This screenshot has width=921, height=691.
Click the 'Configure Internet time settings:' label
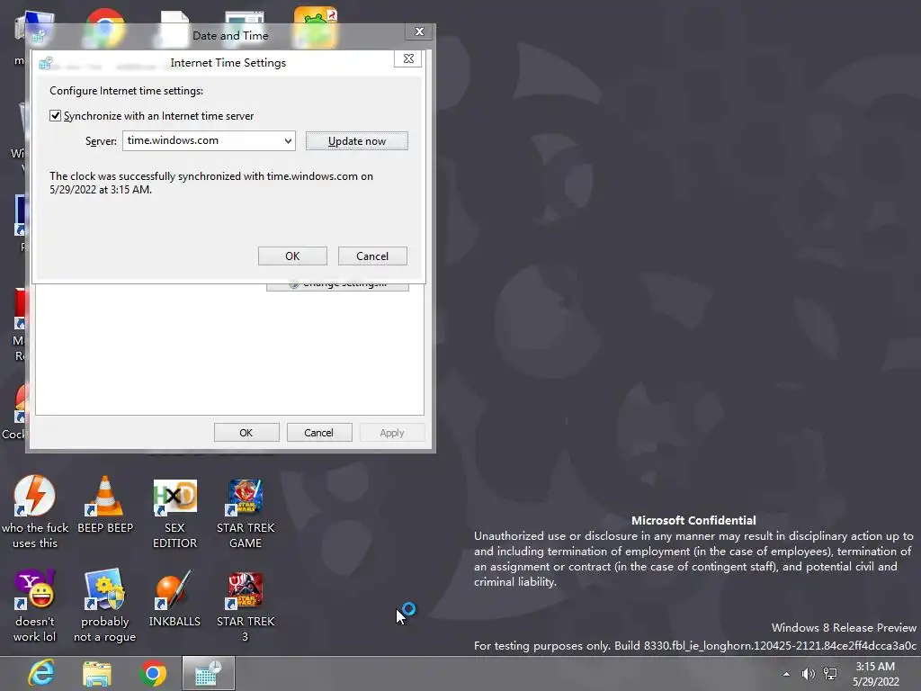tap(126, 91)
